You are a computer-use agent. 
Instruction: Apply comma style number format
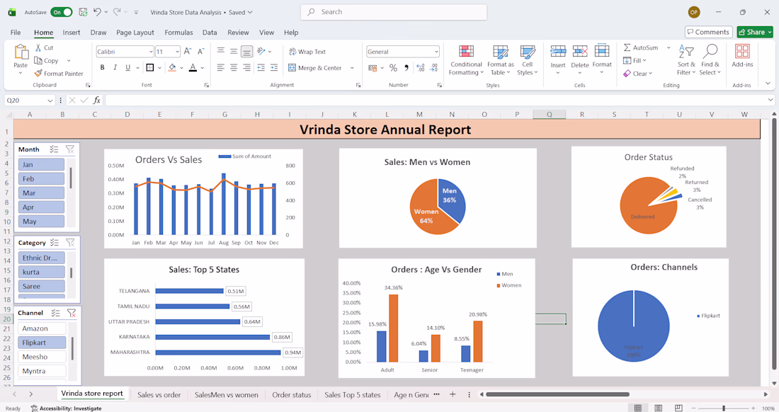point(406,67)
